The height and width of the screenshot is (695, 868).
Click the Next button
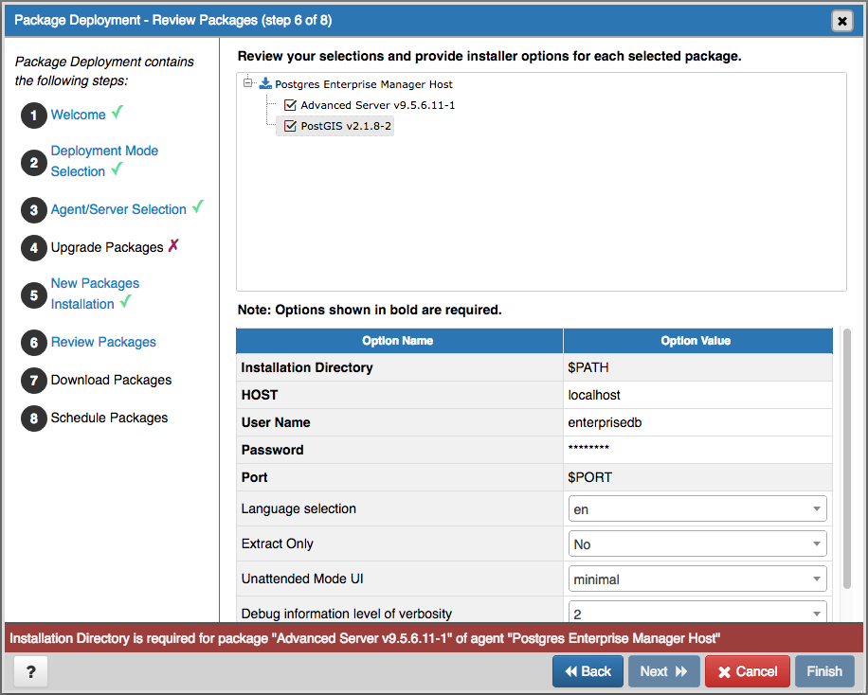tap(663, 671)
